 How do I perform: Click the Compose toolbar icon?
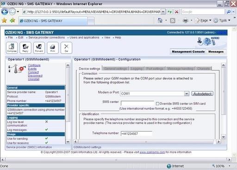coord(12,48)
